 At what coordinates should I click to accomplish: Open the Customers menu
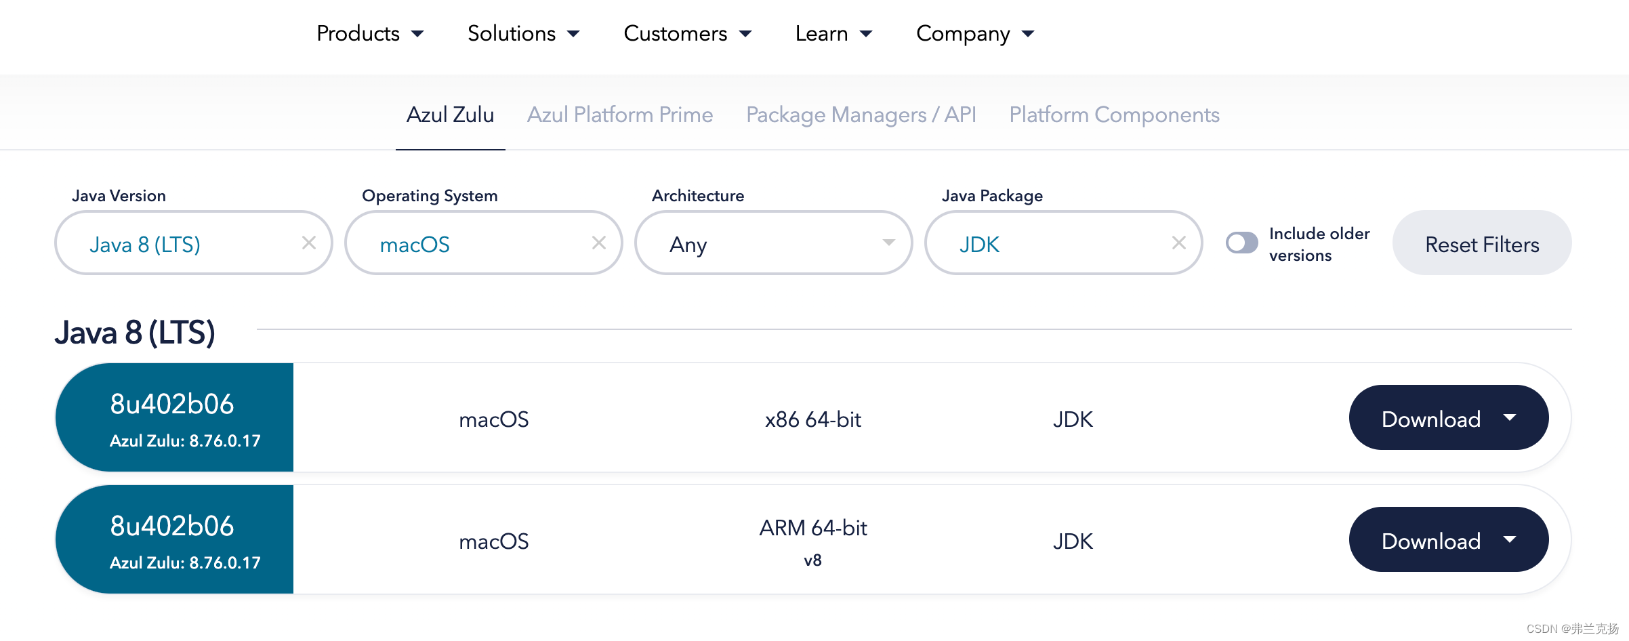click(687, 33)
